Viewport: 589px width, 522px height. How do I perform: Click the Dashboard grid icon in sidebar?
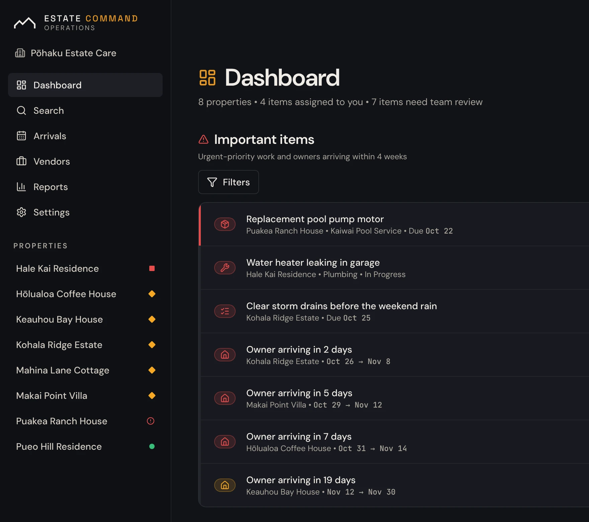(x=21, y=85)
